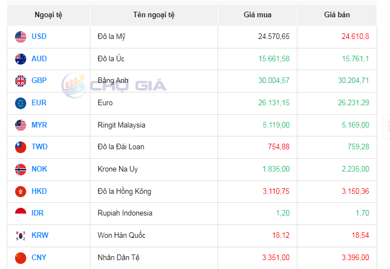Click the Malaysian flag icon
This screenshot has width=390, height=269.
(21, 125)
